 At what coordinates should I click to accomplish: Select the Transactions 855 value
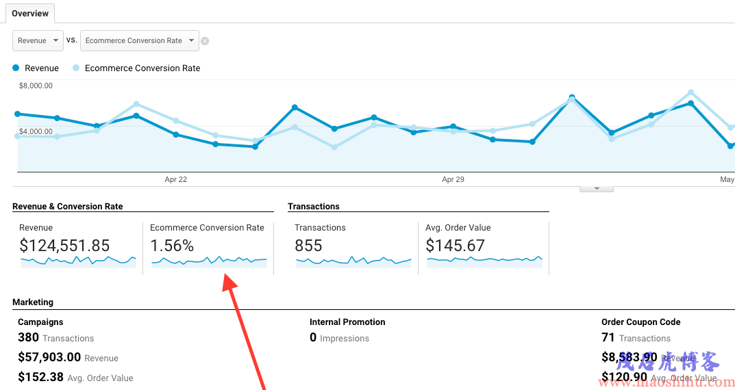point(308,246)
